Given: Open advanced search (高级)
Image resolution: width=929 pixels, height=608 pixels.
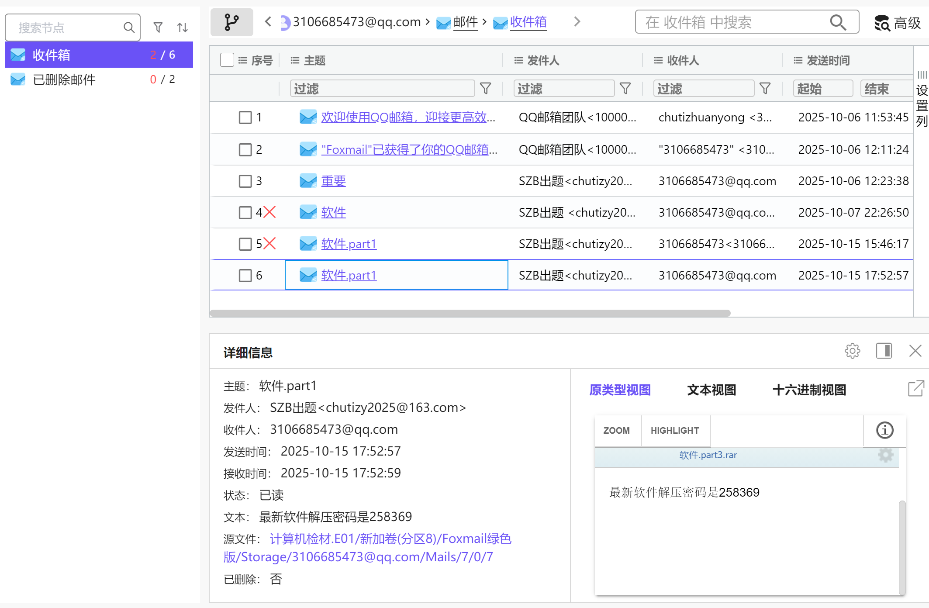Looking at the screenshot, I should [x=898, y=23].
